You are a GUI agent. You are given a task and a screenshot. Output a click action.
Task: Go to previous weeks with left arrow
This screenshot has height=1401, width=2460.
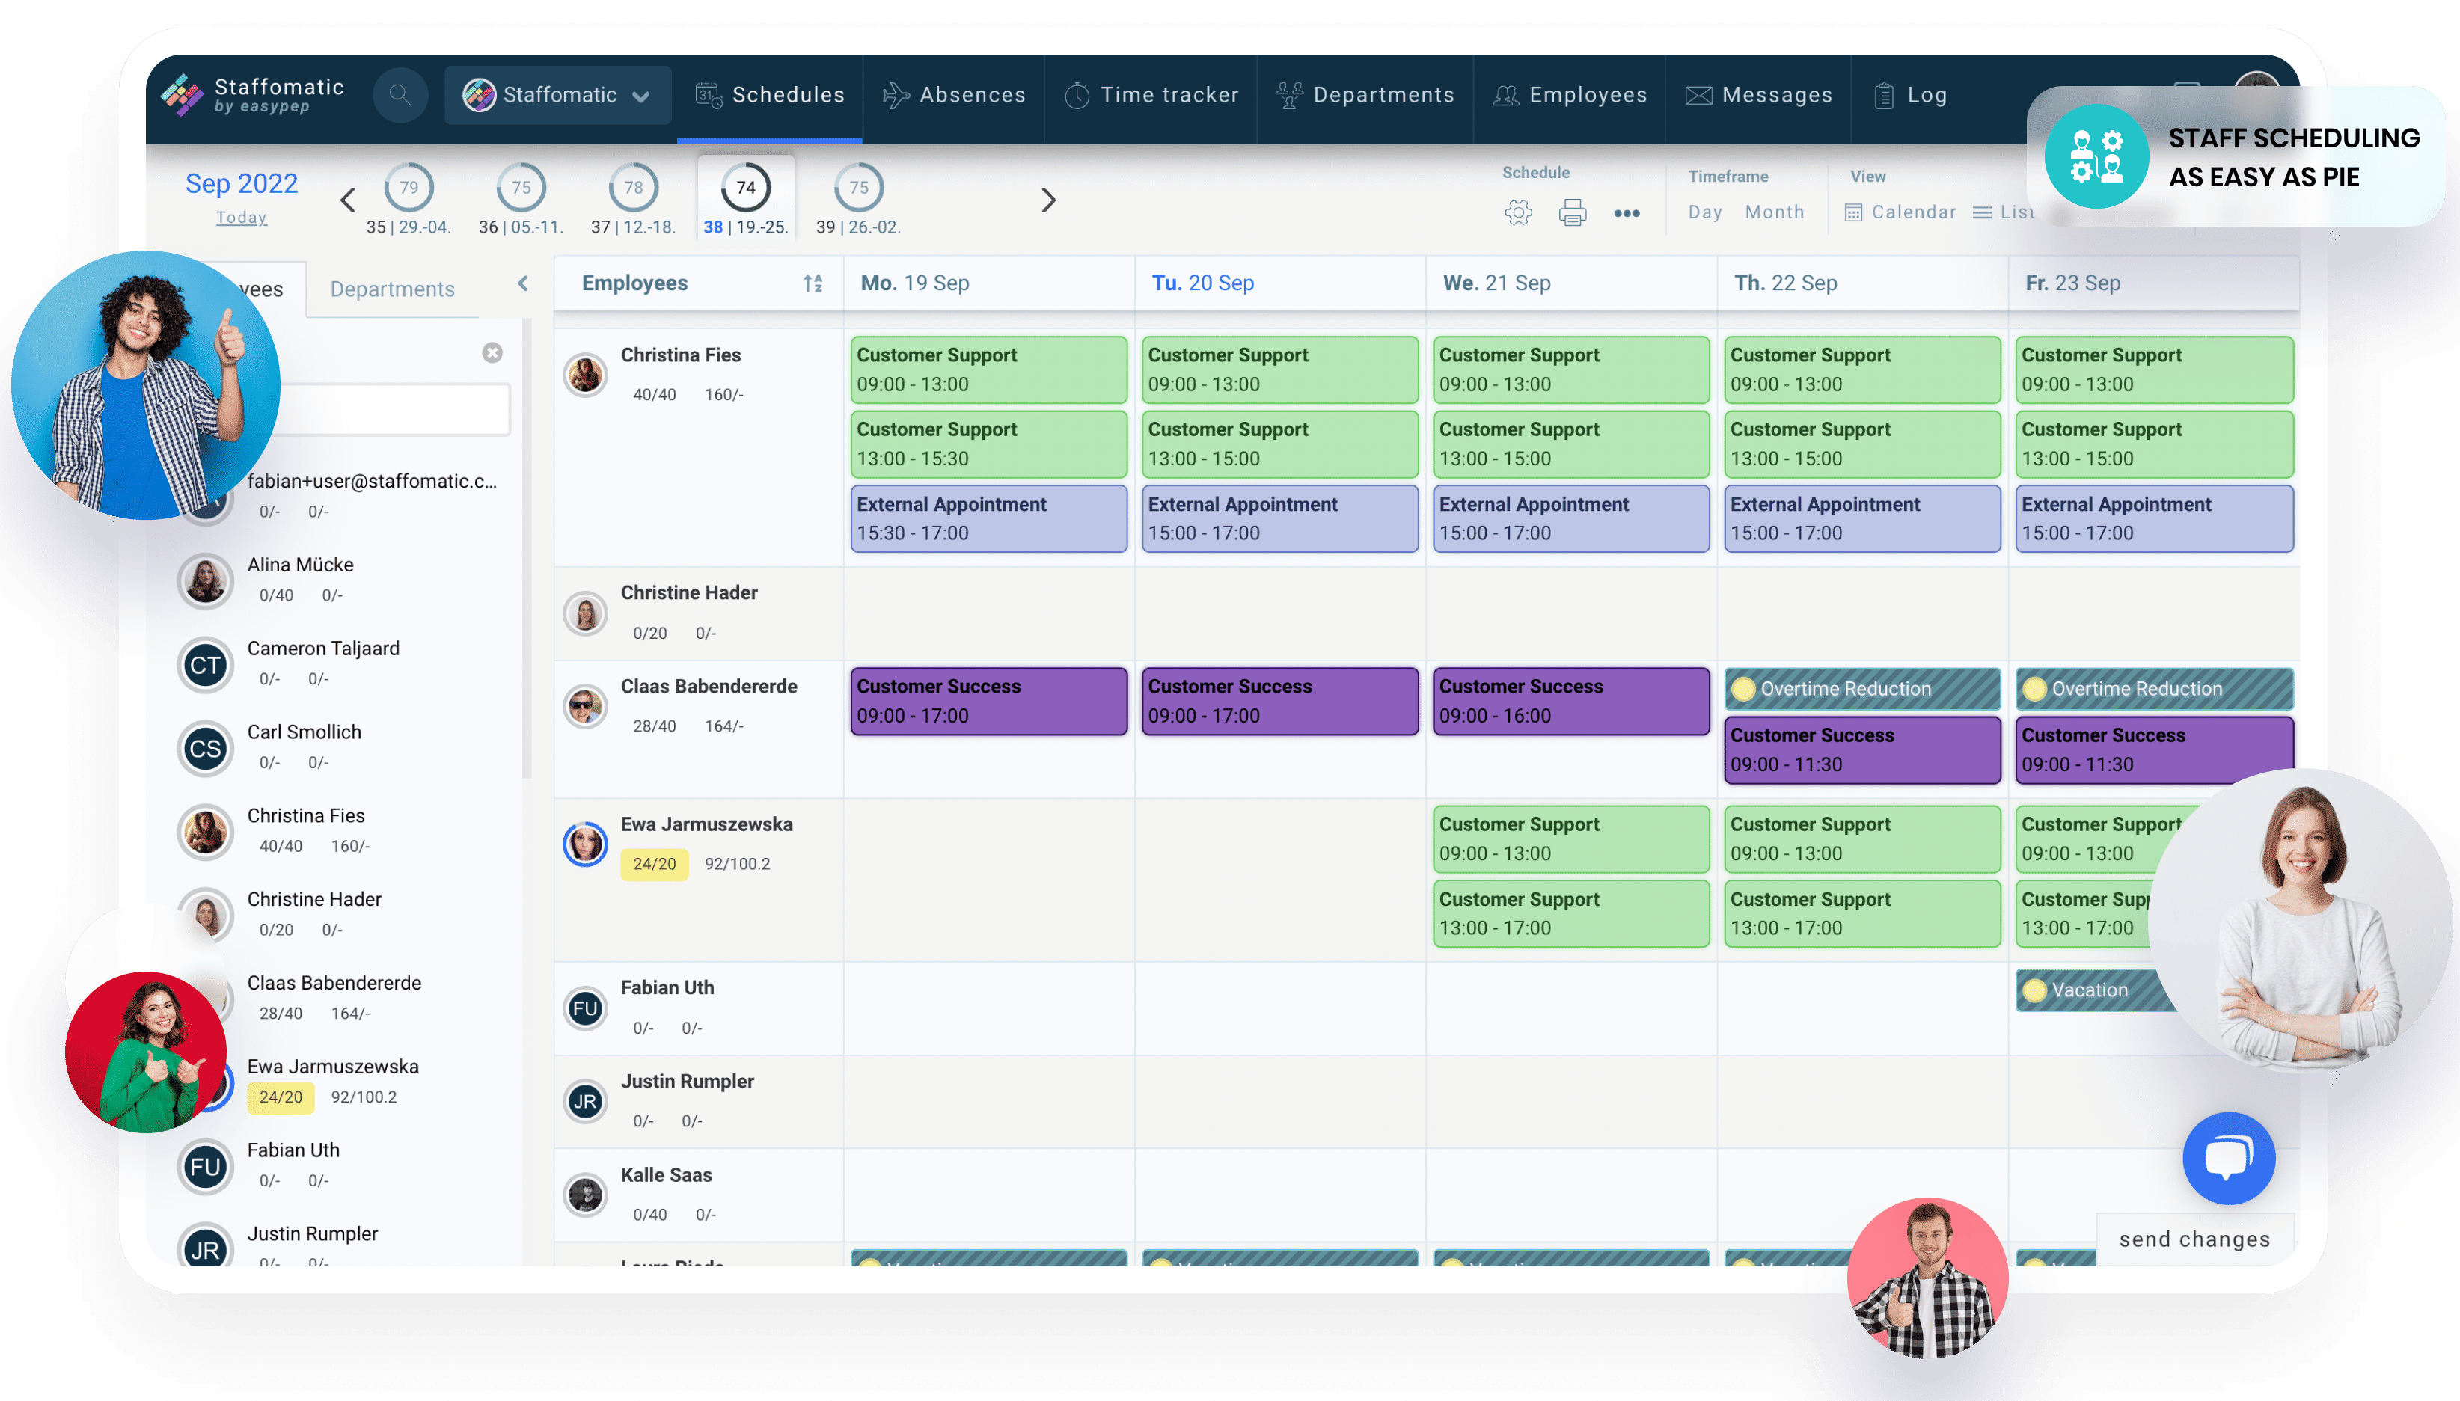[x=347, y=200]
